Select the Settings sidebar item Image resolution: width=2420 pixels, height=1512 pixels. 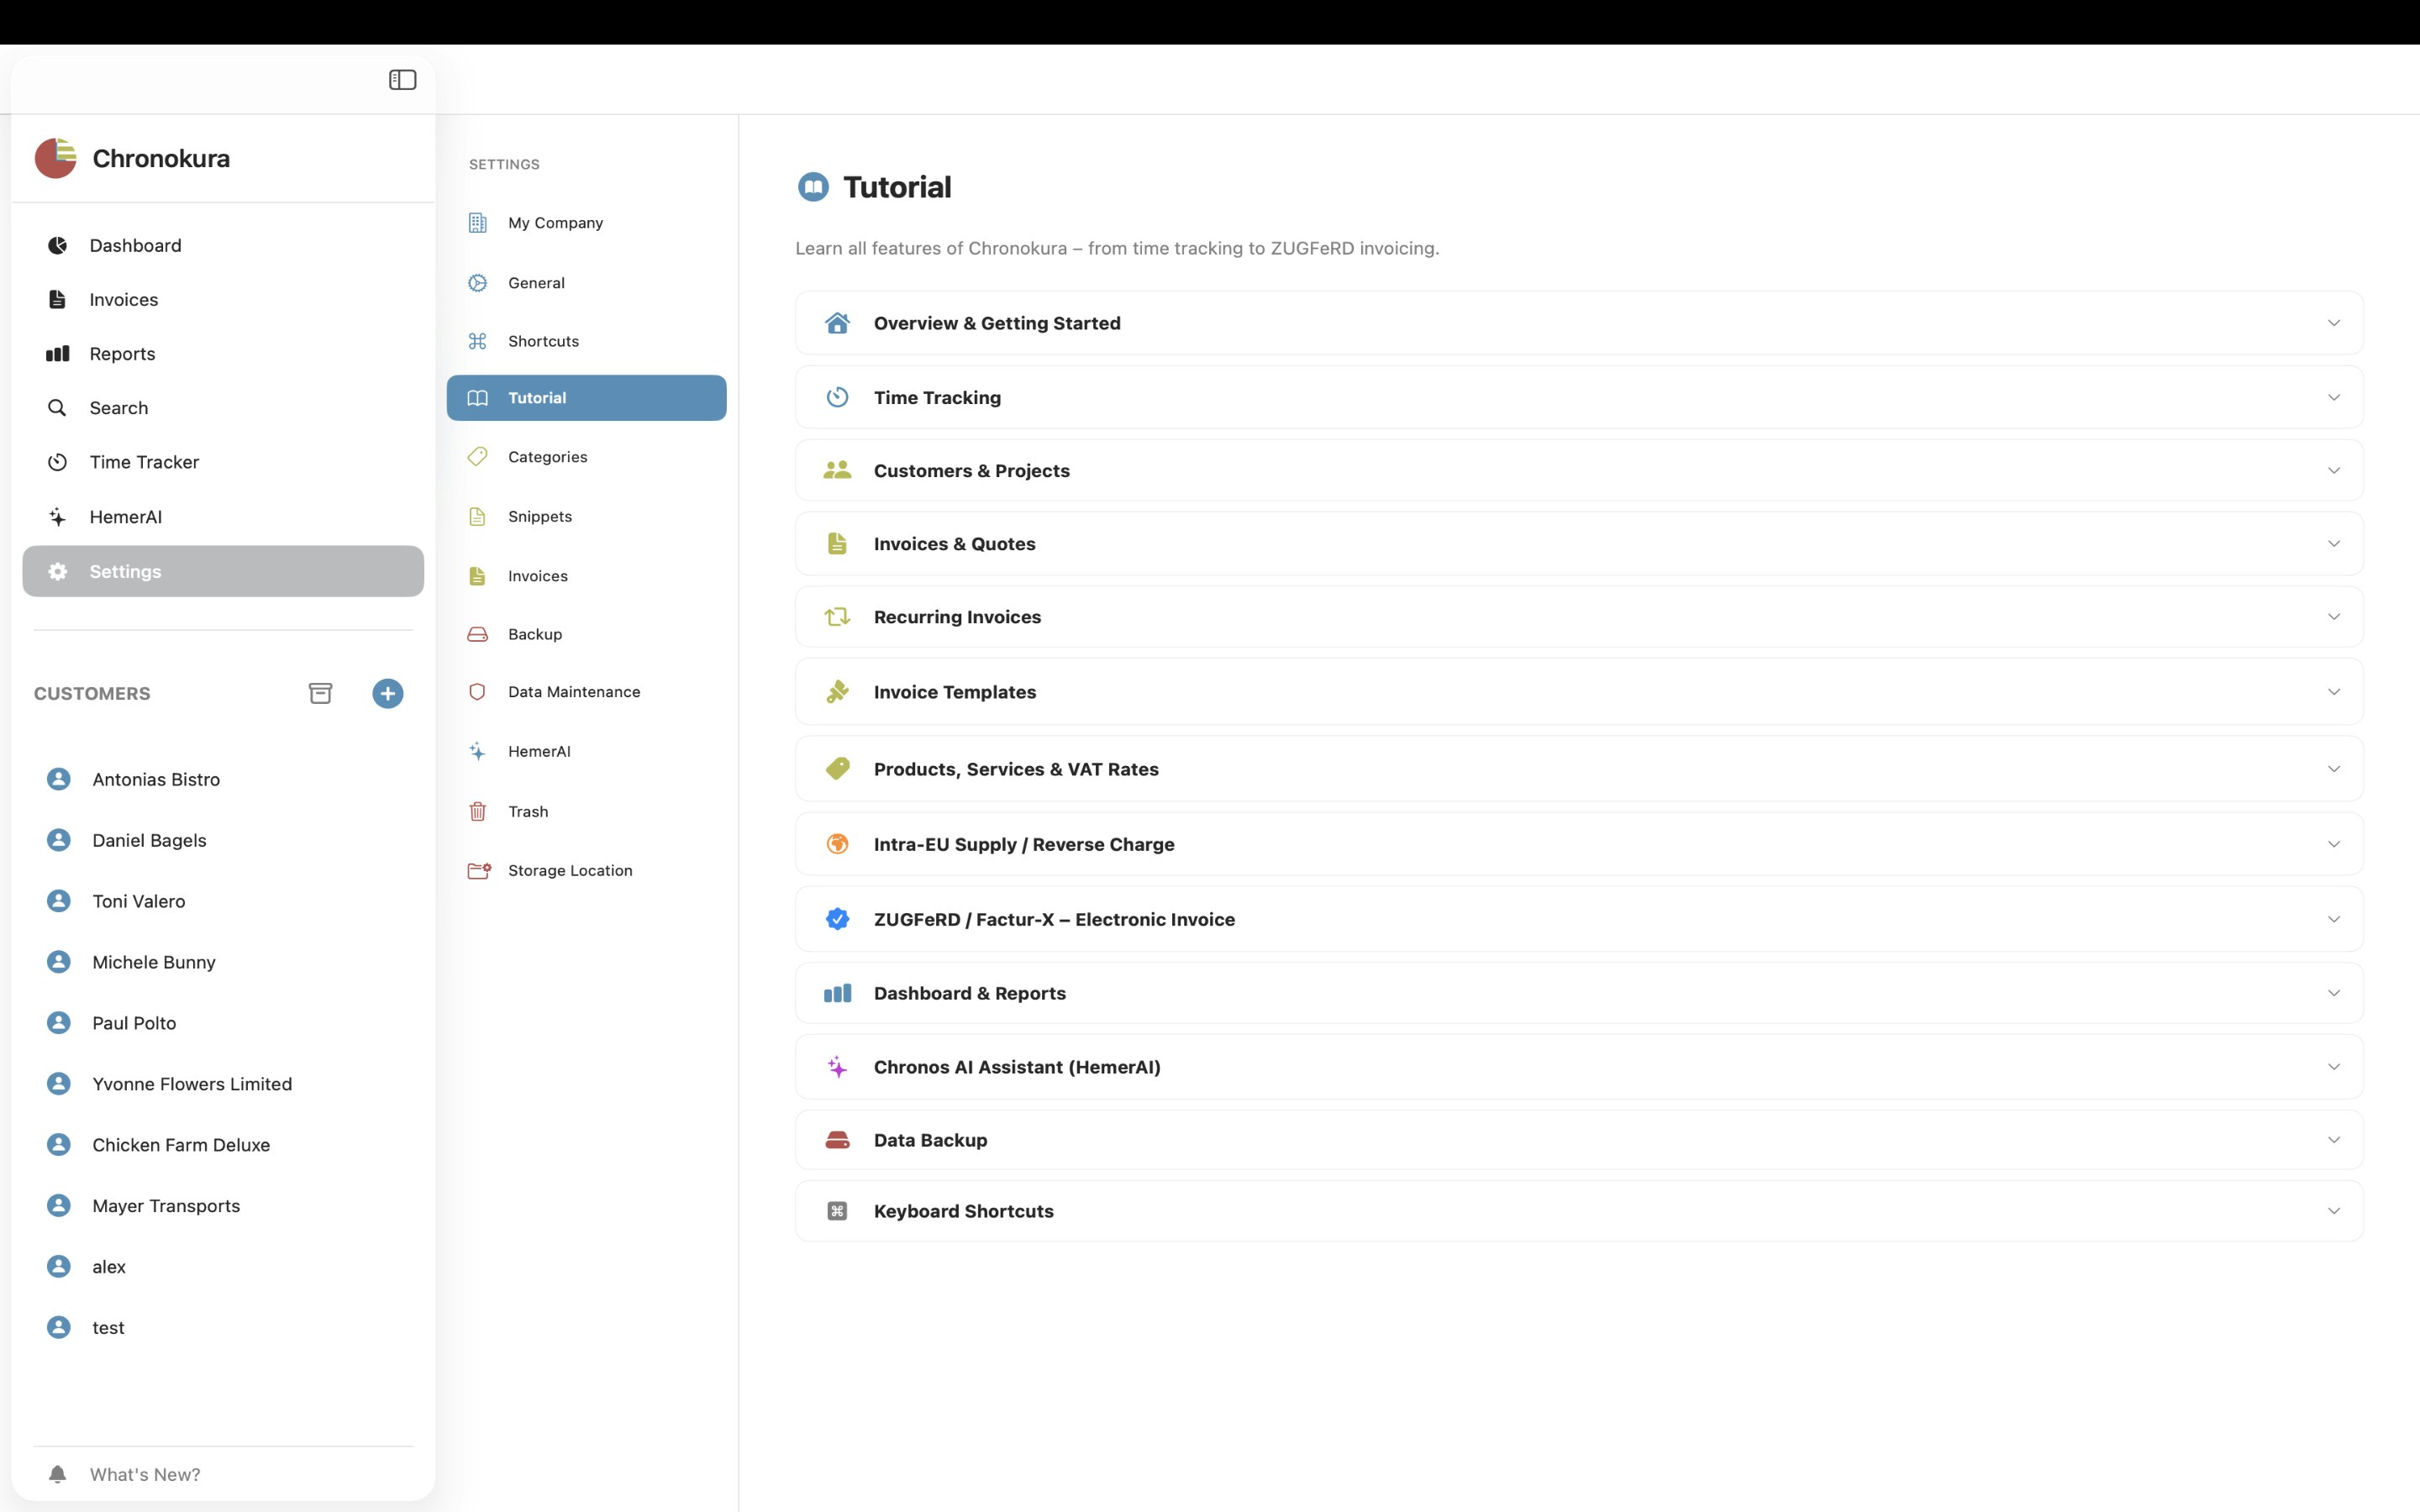pos(223,571)
